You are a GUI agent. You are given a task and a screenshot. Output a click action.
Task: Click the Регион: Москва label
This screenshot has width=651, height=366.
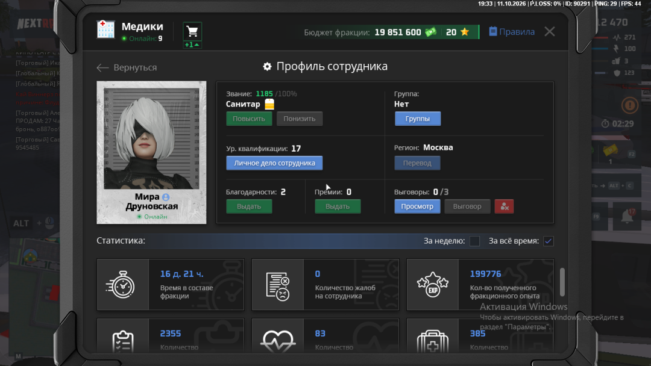tap(424, 147)
